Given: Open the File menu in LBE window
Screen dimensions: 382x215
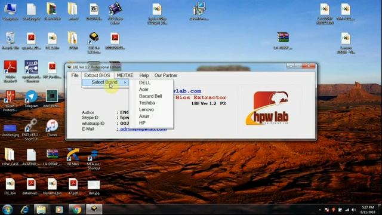Looking at the screenshot, I should [75, 75].
